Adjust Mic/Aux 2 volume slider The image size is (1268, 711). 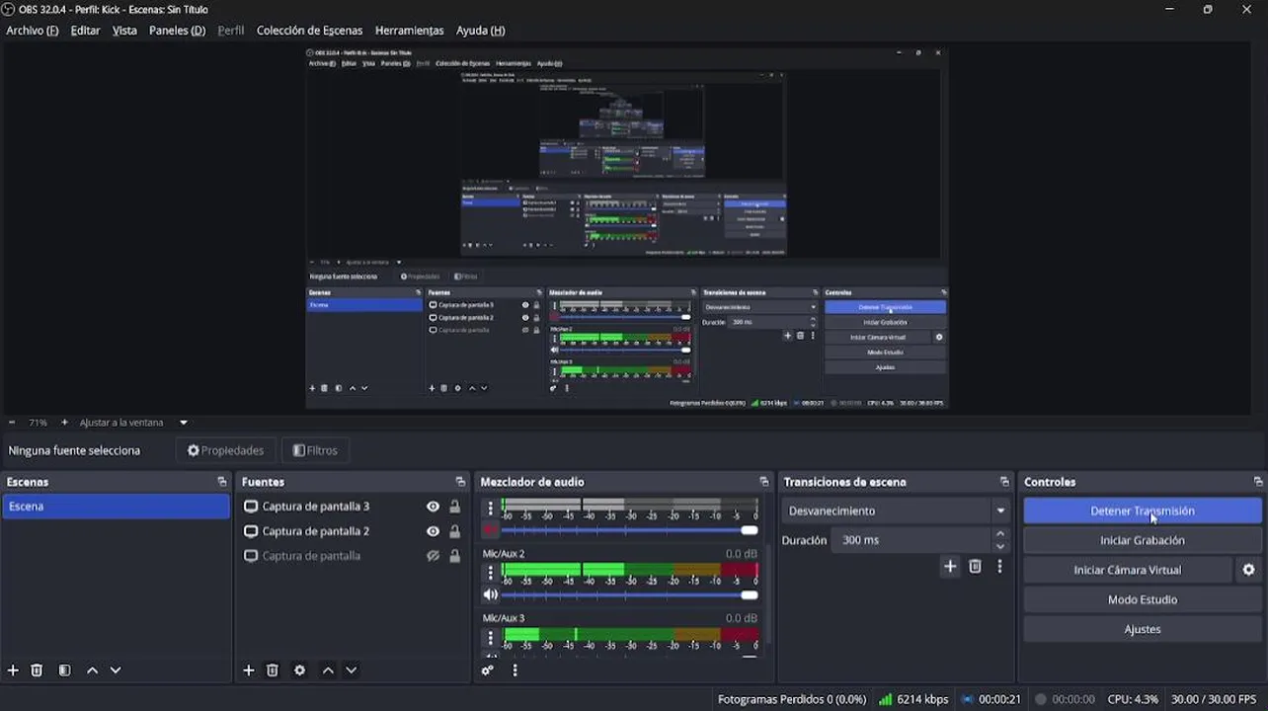[629, 594]
